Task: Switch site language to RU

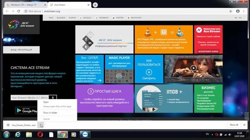Action: [x=236, y=18]
